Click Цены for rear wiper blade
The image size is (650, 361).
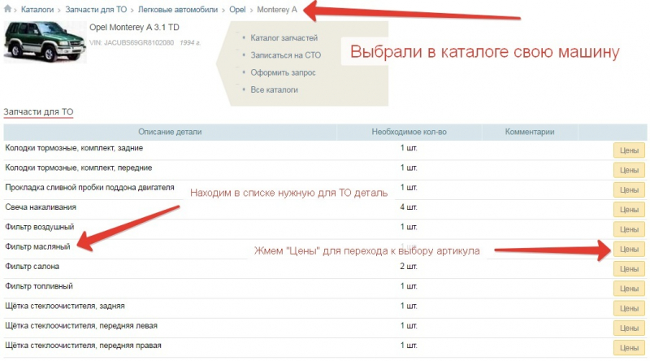[x=629, y=308]
